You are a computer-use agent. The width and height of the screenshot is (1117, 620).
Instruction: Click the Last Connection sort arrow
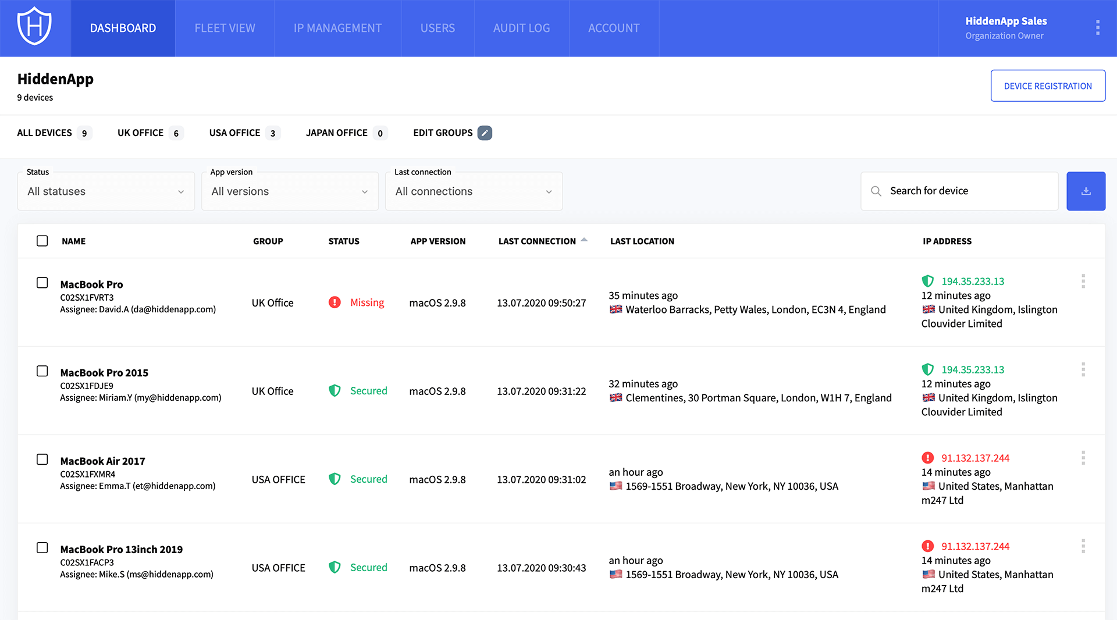(584, 240)
